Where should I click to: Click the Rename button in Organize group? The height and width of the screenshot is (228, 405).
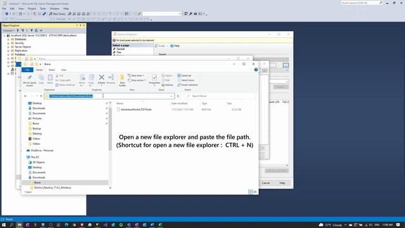(x=111, y=79)
